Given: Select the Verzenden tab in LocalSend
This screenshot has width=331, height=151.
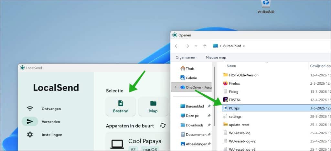Looking at the screenshot, I should pyautogui.click(x=51, y=122).
